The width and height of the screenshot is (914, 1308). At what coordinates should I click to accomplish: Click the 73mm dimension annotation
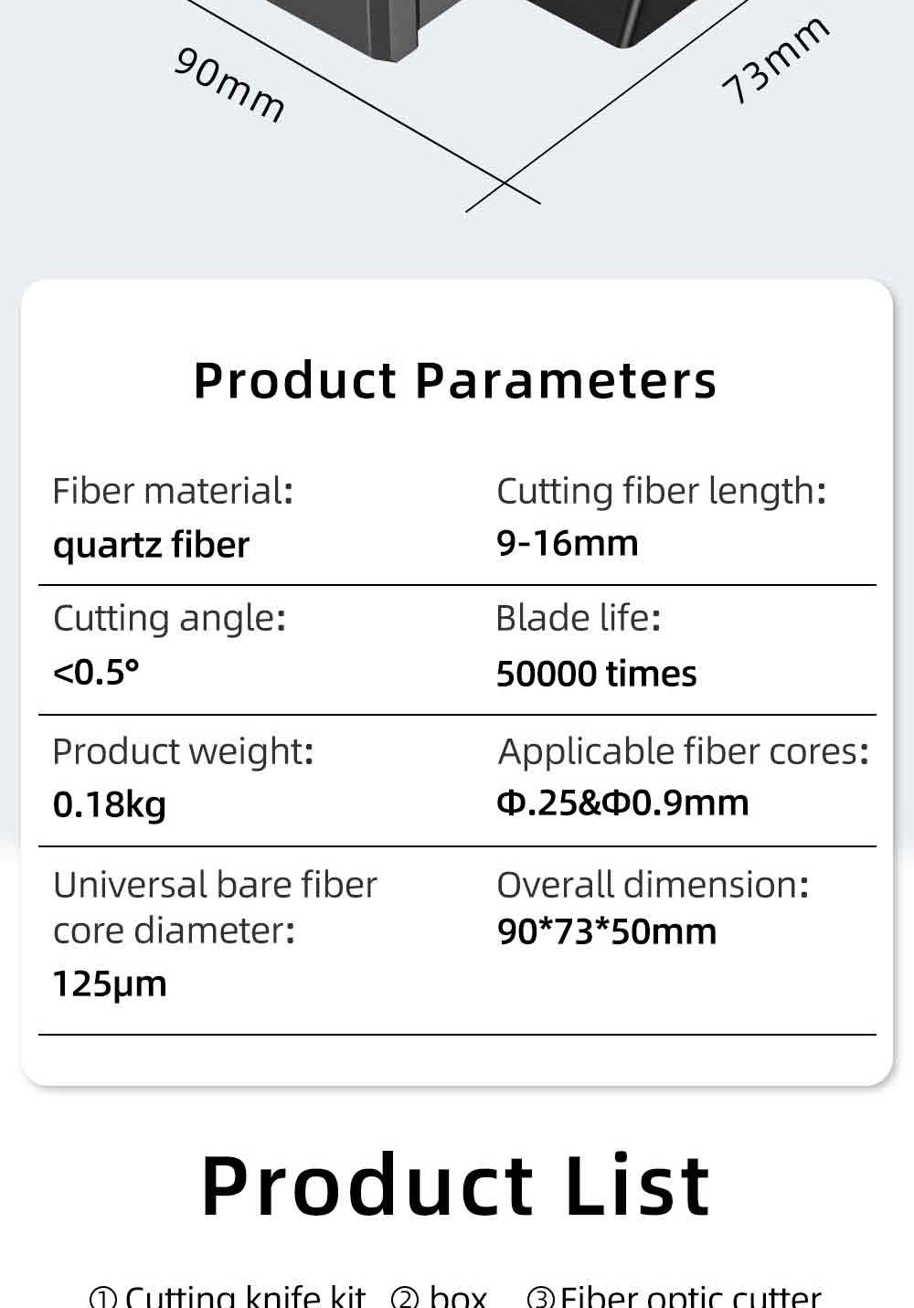[776, 60]
